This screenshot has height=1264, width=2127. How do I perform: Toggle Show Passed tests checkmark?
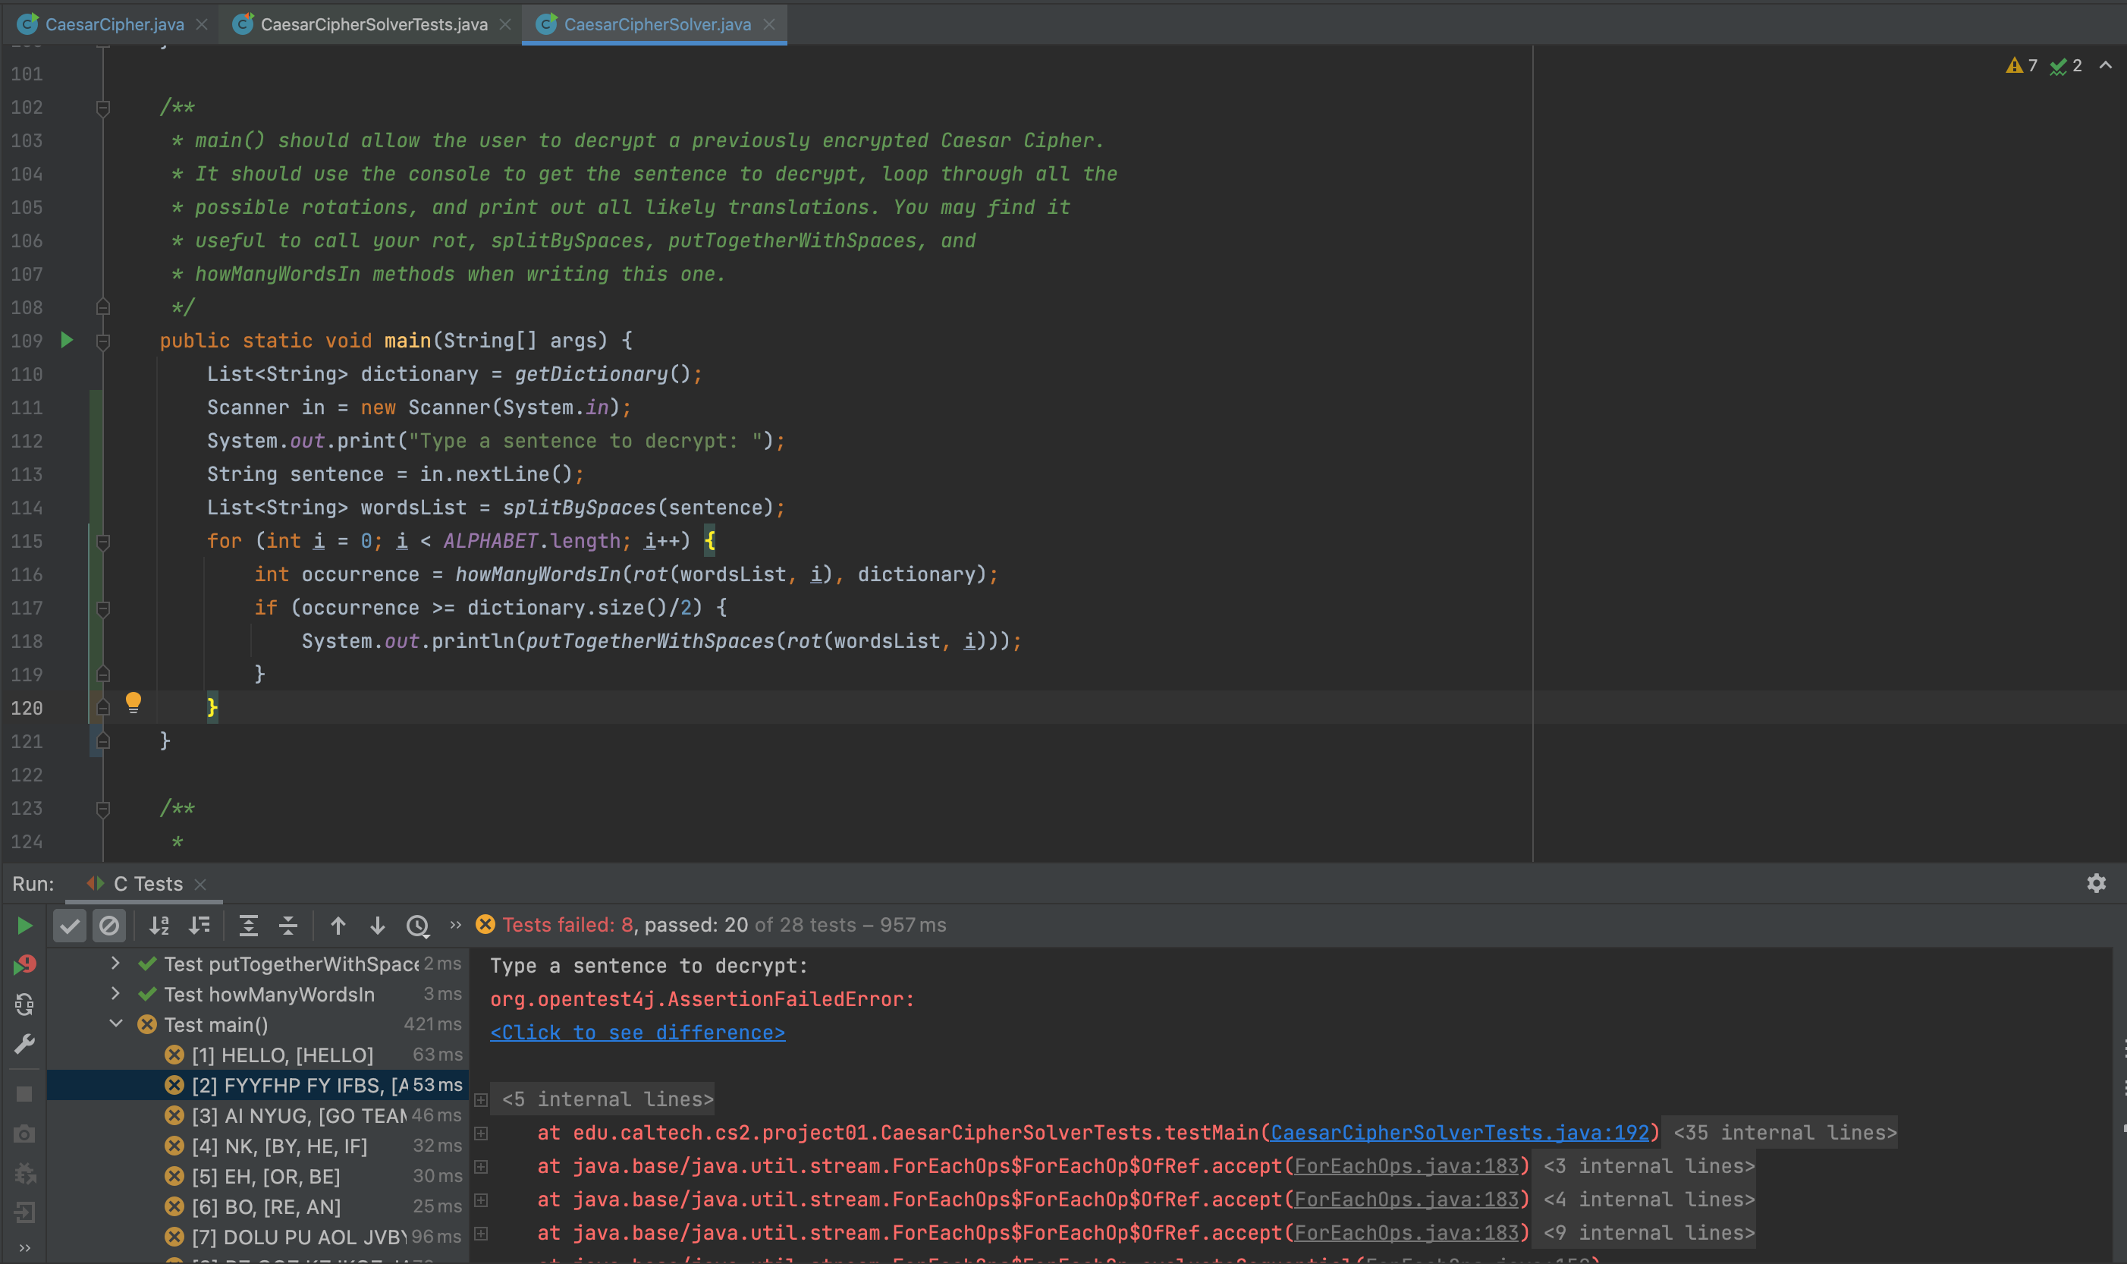pos(70,926)
